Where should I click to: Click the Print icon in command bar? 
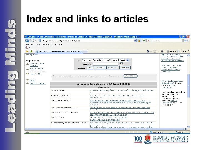(162, 51)
